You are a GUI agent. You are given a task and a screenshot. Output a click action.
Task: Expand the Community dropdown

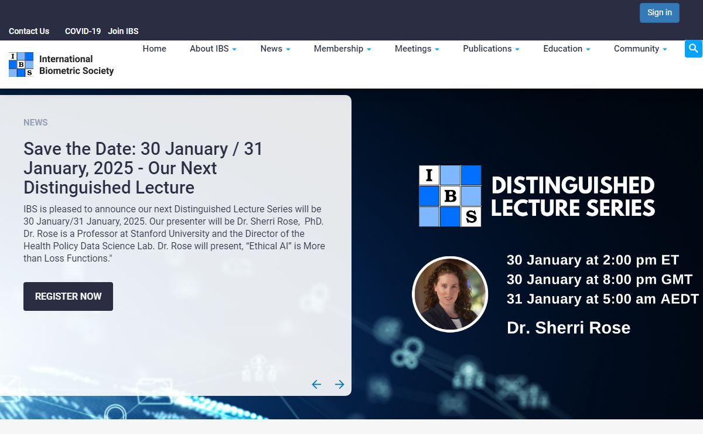pos(640,49)
